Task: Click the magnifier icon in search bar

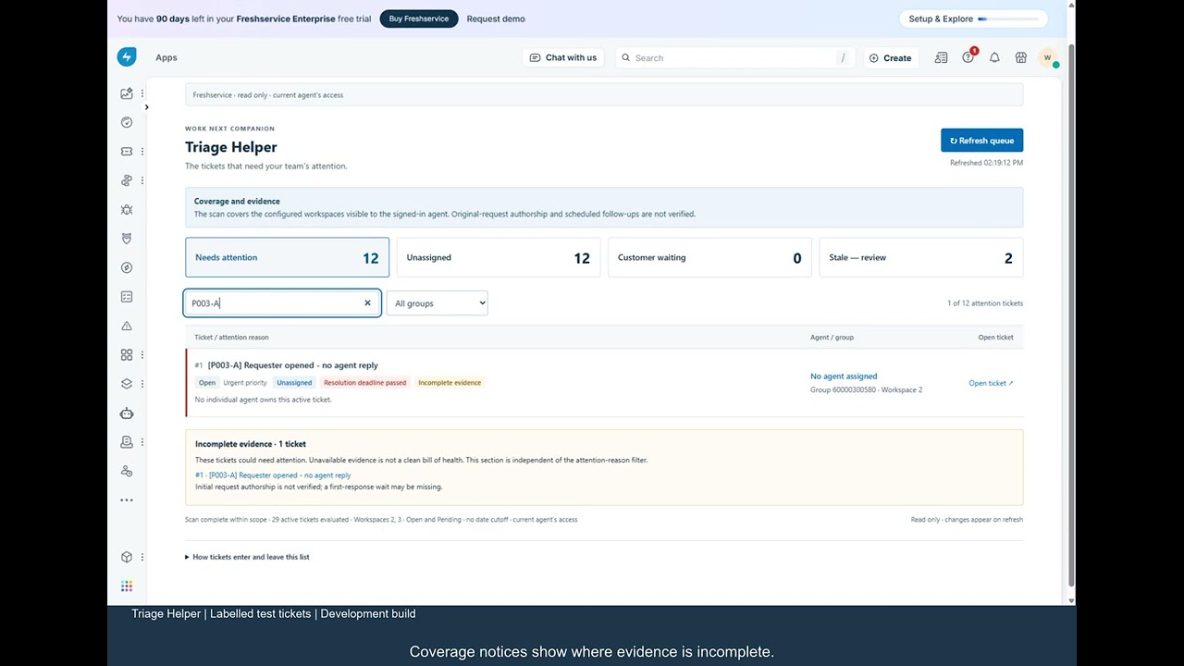Action: tap(626, 57)
